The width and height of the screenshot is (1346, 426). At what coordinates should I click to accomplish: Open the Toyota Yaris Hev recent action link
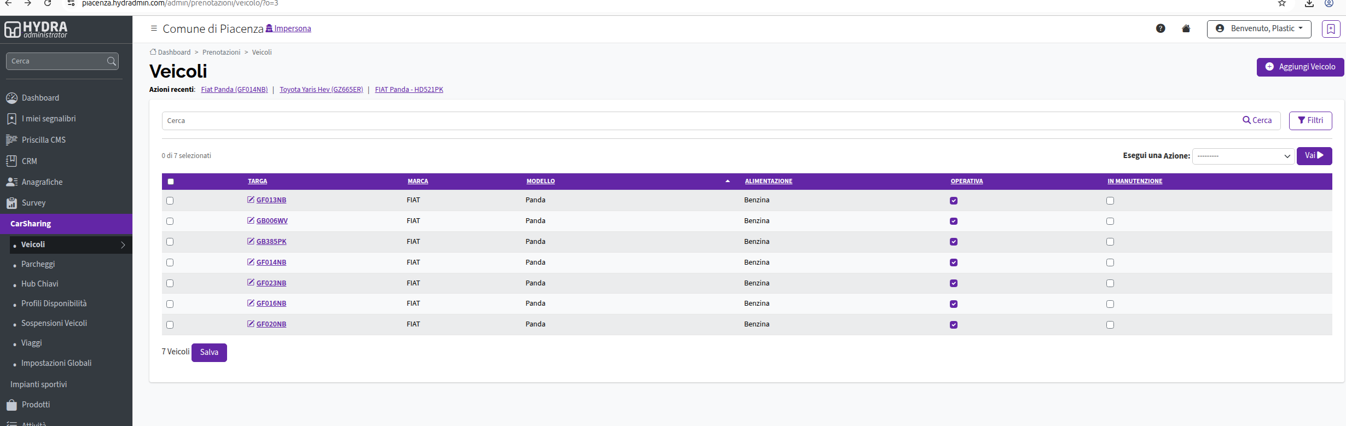pyautogui.click(x=321, y=90)
